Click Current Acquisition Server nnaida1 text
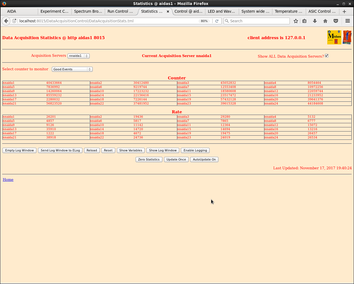 pos(177,56)
